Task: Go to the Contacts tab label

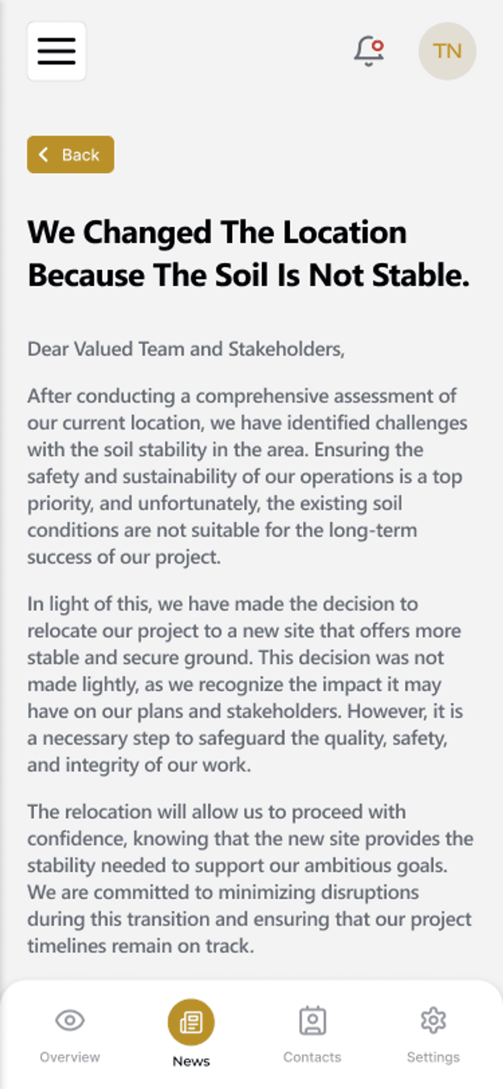Action: 312,1057
